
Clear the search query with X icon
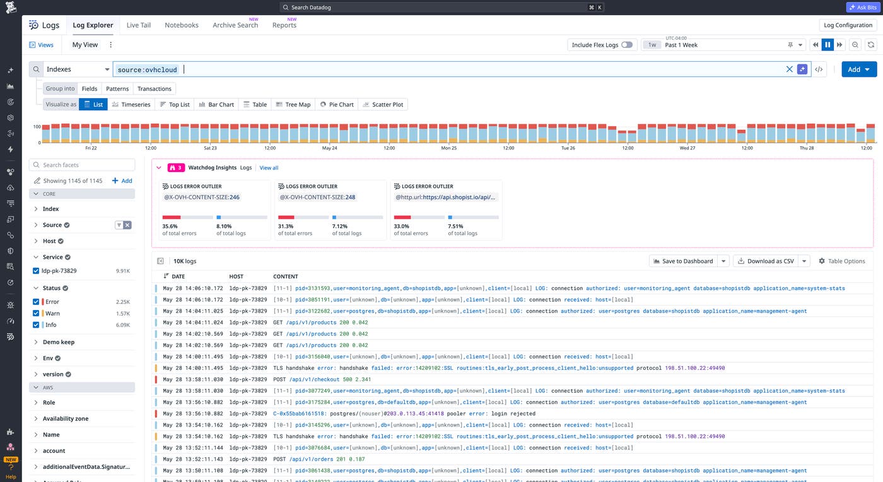pyautogui.click(x=789, y=69)
